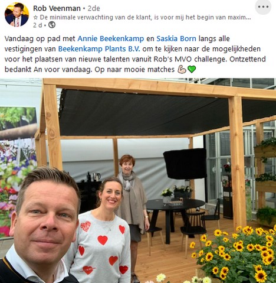Viewport: 276px width, 283px height.
Task: Open the three-dot post options menu
Action: [x=263, y=7]
